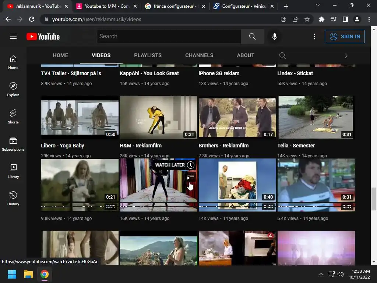377x283 pixels.
Task: Open the taskbar clock and date
Action: [x=359, y=274]
